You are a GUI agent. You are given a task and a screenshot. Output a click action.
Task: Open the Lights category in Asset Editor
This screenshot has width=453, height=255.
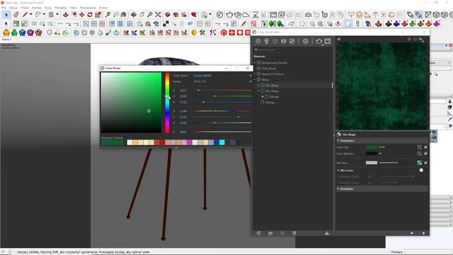(266, 41)
